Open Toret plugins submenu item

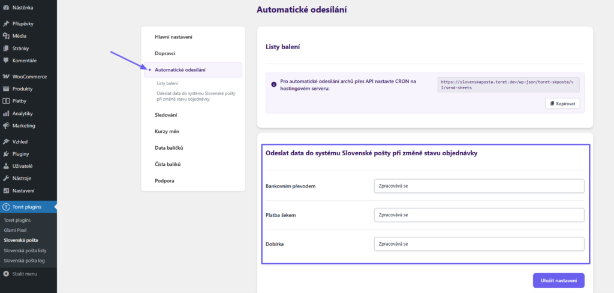pyautogui.click(x=17, y=220)
